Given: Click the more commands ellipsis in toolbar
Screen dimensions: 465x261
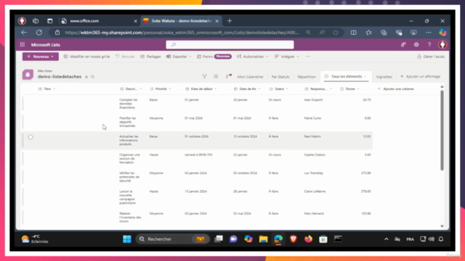Looking at the screenshot, I should coord(307,57).
